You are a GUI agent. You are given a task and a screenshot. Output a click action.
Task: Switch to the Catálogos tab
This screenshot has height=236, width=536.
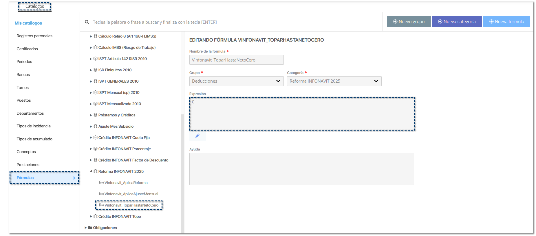pos(35,6)
